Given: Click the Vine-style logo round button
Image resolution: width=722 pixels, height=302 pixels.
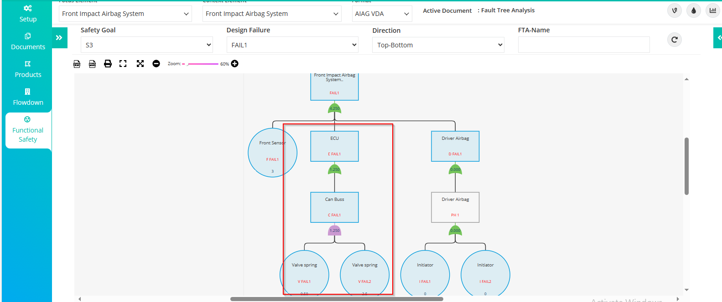Looking at the screenshot, I should [675, 10].
